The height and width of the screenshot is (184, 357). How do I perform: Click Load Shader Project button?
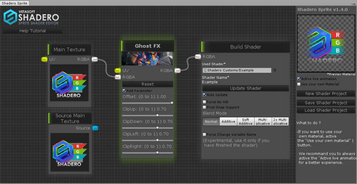[326, 110]
